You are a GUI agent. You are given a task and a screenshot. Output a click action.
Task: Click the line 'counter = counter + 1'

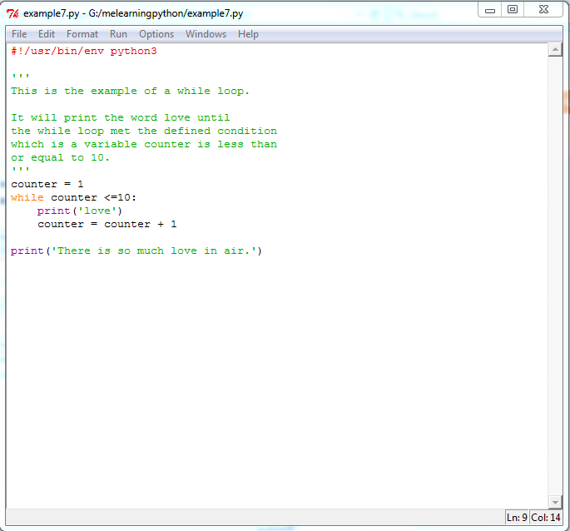coord(107,225)
